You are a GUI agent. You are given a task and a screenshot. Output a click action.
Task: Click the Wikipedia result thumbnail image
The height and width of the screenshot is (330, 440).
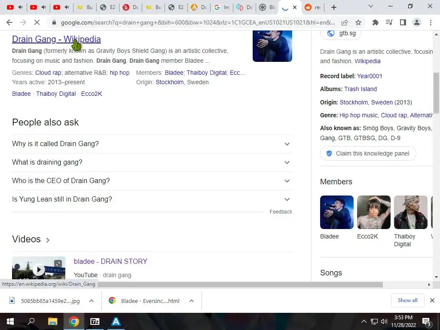pos(272,46)
